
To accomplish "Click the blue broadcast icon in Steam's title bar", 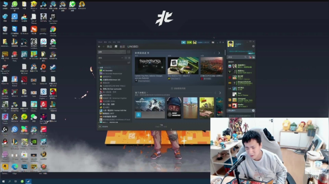I will coord(183,42).
